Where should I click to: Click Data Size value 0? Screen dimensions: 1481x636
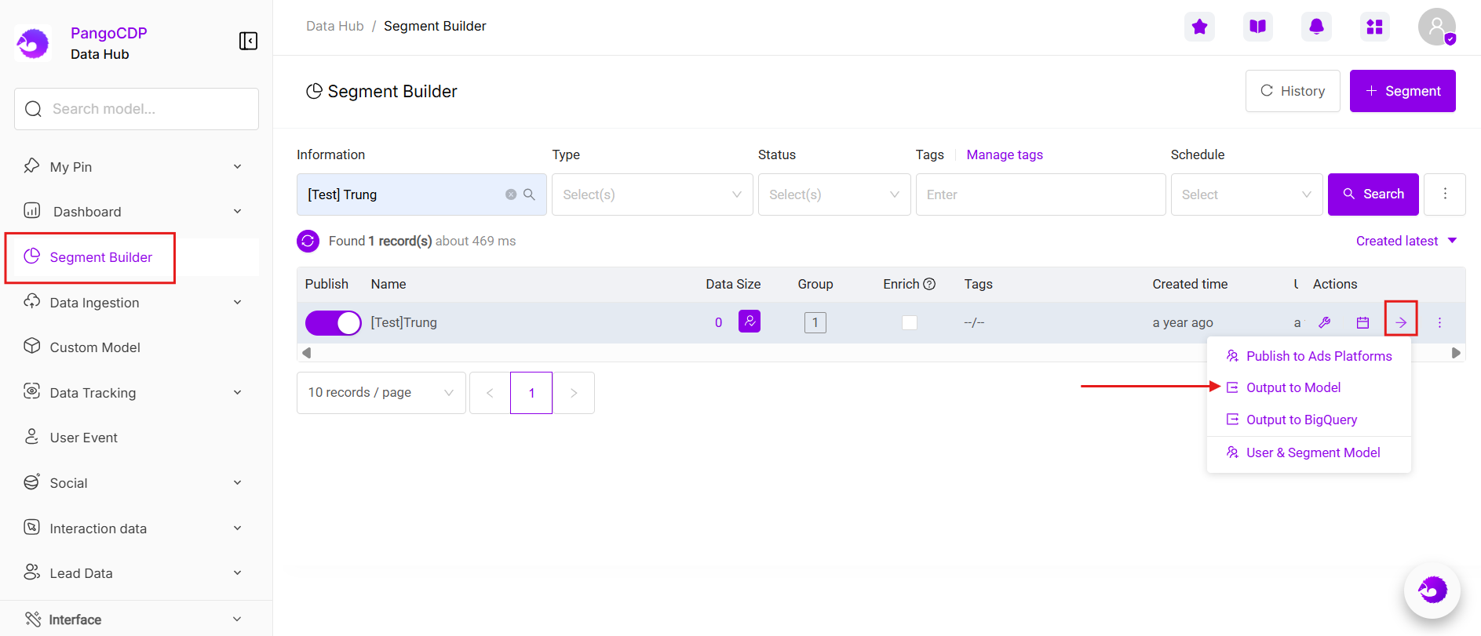[718, 322]
